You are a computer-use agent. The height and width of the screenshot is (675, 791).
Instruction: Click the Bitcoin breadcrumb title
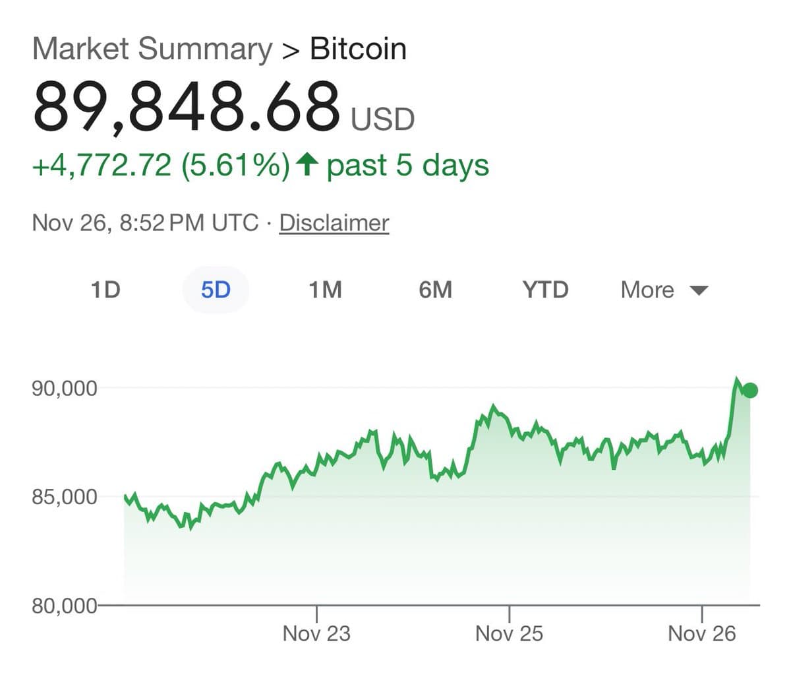click(x=358, y=49)
